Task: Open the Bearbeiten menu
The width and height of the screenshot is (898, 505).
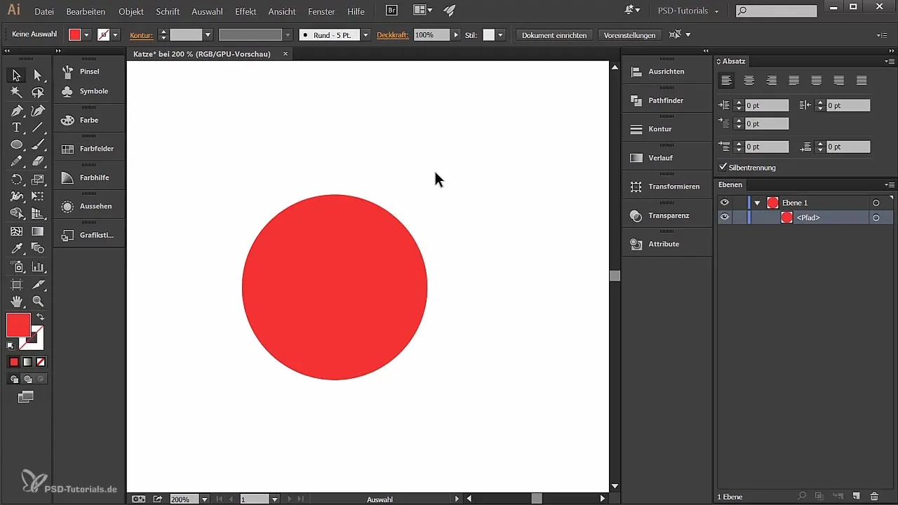Action: point(86,12)
